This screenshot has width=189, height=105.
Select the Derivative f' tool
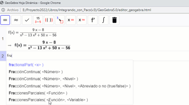(x=92, y=20)
